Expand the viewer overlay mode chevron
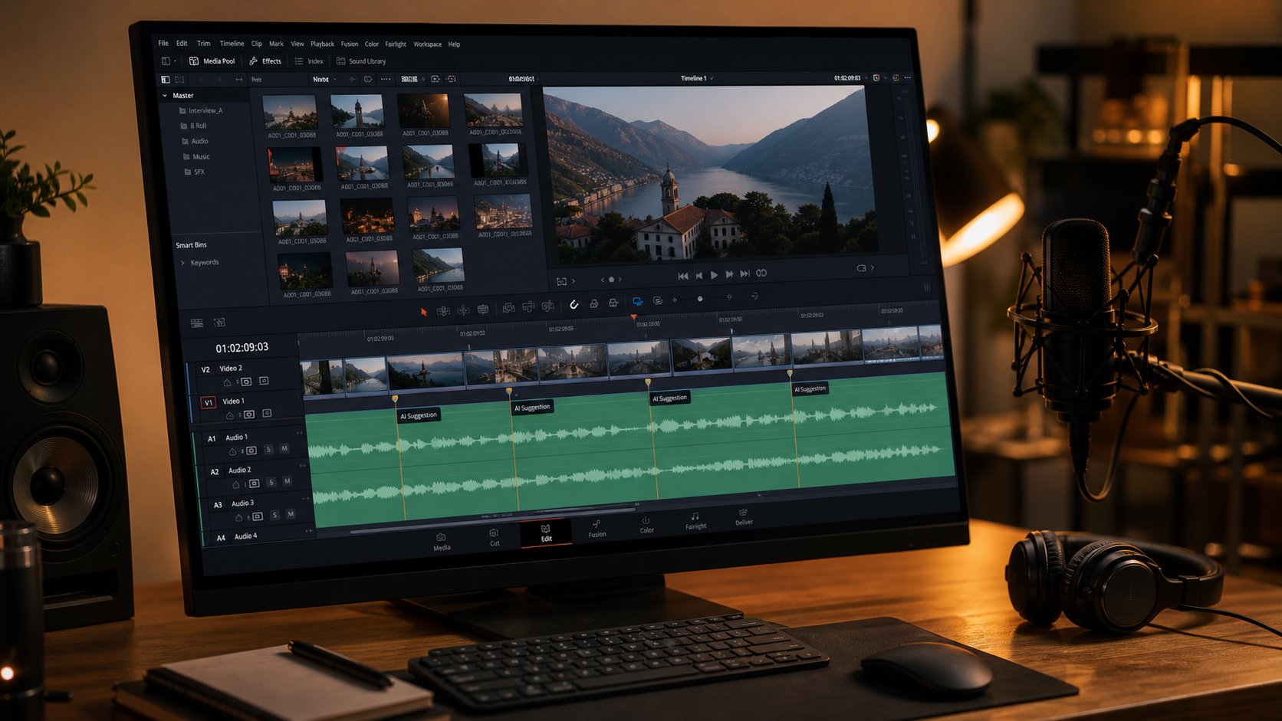This screenshot has height=721, width=1282. (x=574, y=281)
